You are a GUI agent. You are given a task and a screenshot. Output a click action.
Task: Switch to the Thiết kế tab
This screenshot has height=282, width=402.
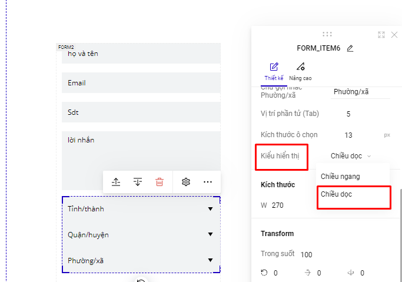pyautogui.click(x=274, y=71)
